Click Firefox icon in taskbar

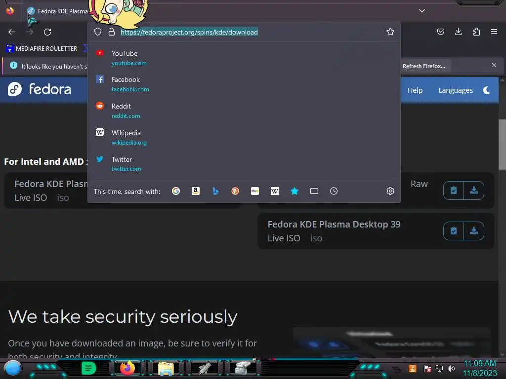pos(127,368)
